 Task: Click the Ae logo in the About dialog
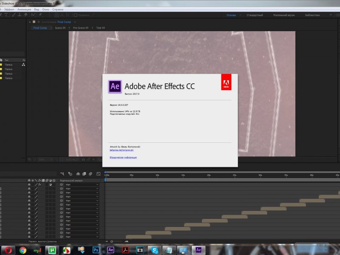pos(115,87)
